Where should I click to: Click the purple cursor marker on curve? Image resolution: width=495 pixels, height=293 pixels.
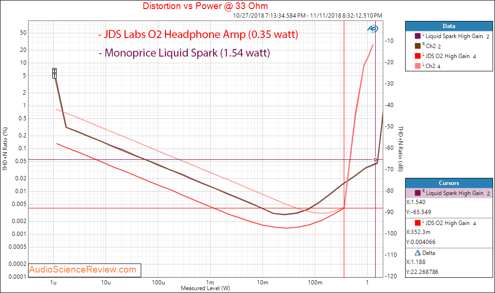point(375,160)
